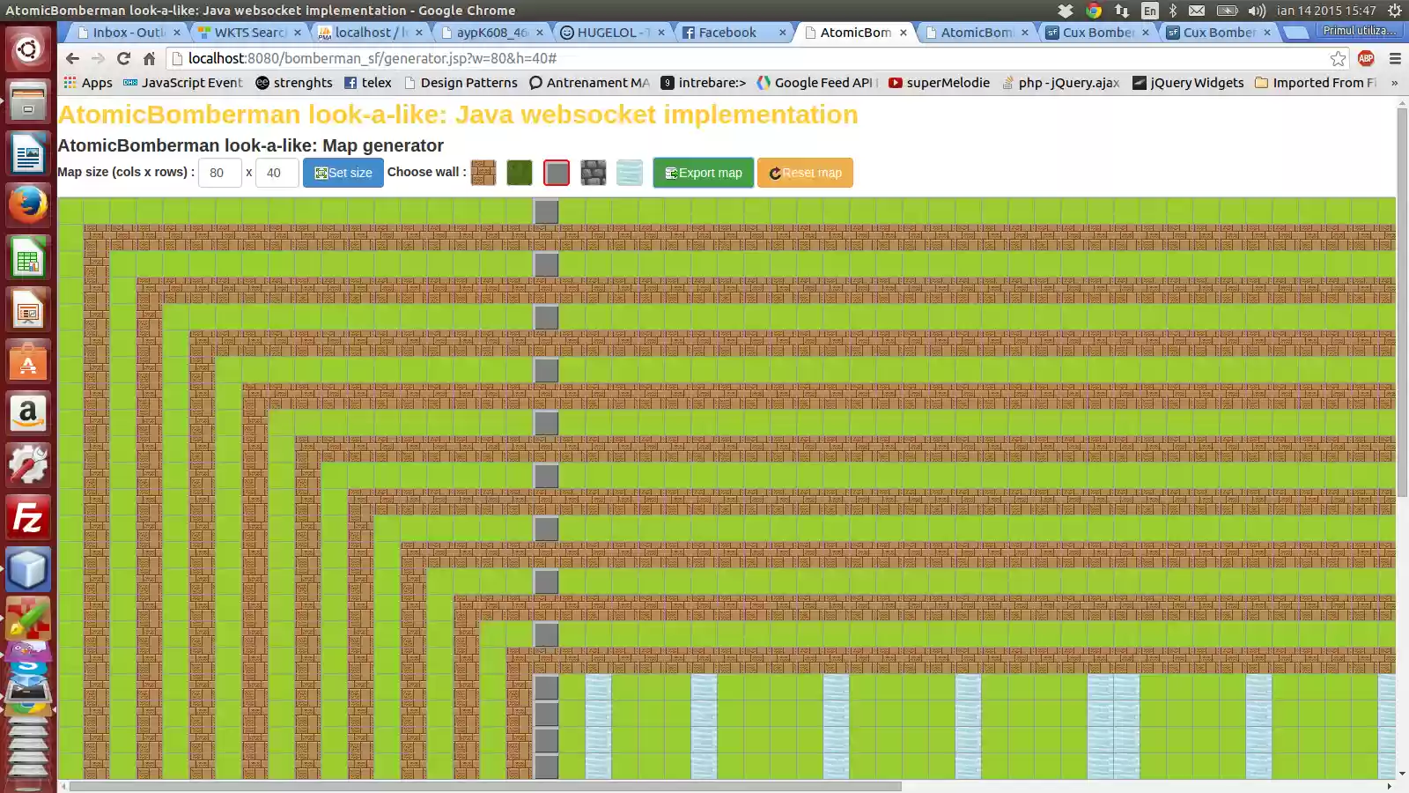Viewport: 1409px width, 793px height.
Task: Click the Reset map button
Action: (805, 173)
